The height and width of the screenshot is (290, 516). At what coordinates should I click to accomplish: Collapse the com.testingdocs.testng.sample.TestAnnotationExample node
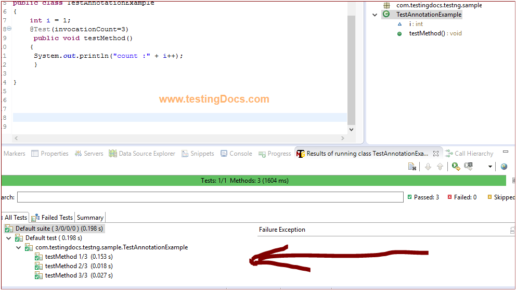(19, 247)
